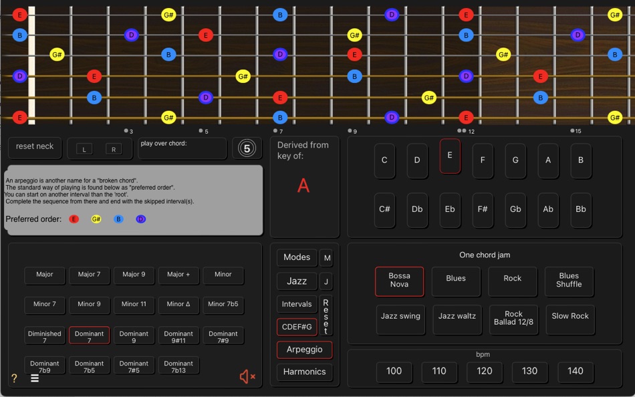Switch to the Modes tab
The image size is (635, 397).
click(296, 257)
